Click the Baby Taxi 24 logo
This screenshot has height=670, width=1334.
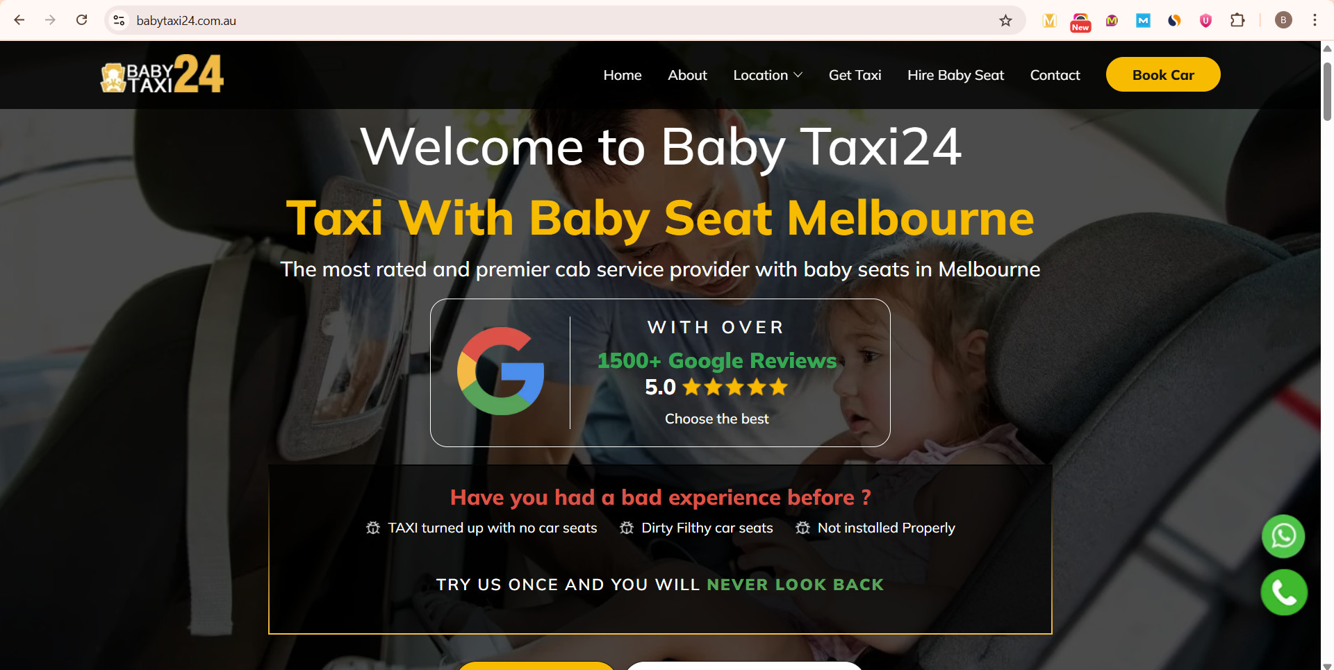[x=162, y=74]
